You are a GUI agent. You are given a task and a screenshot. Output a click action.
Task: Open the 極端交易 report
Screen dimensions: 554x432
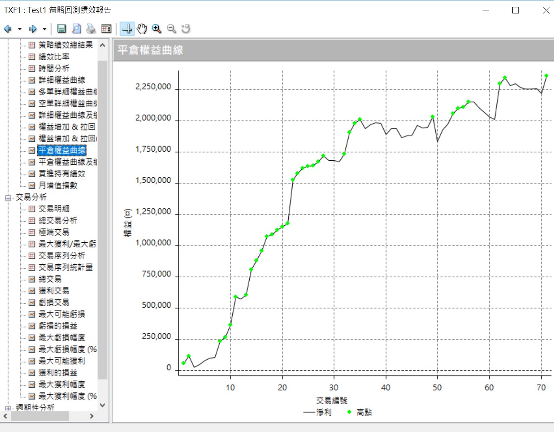(x=54, y=232)
